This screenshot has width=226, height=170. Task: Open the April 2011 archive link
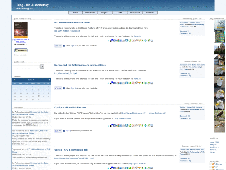click(x=214, y=147)
